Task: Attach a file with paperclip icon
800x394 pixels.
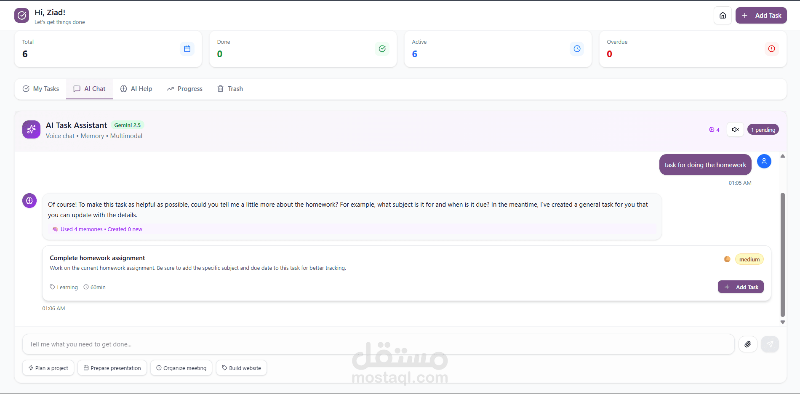Action: click(748, 344)
